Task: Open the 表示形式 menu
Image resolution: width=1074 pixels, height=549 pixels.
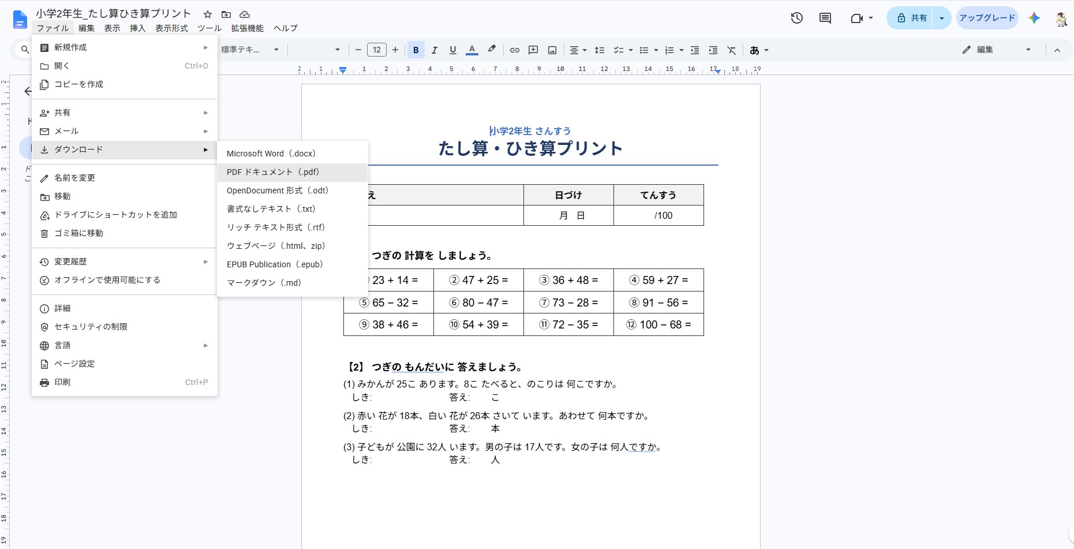Action: [x=171, y=28]
